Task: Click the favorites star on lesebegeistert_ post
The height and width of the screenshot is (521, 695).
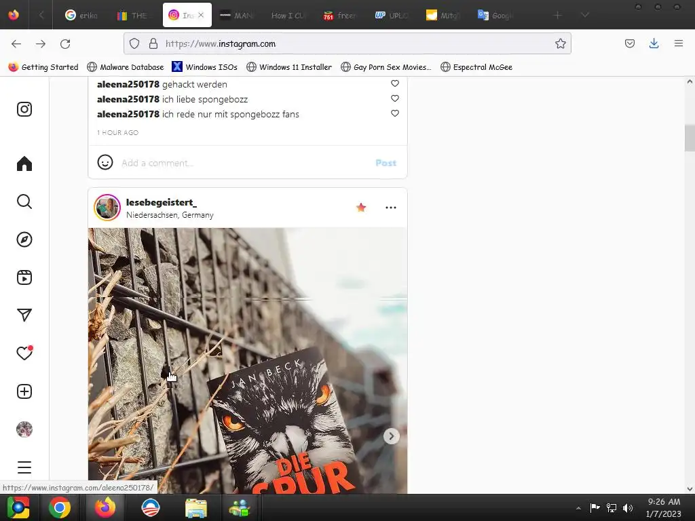Action: pos(361,208)
